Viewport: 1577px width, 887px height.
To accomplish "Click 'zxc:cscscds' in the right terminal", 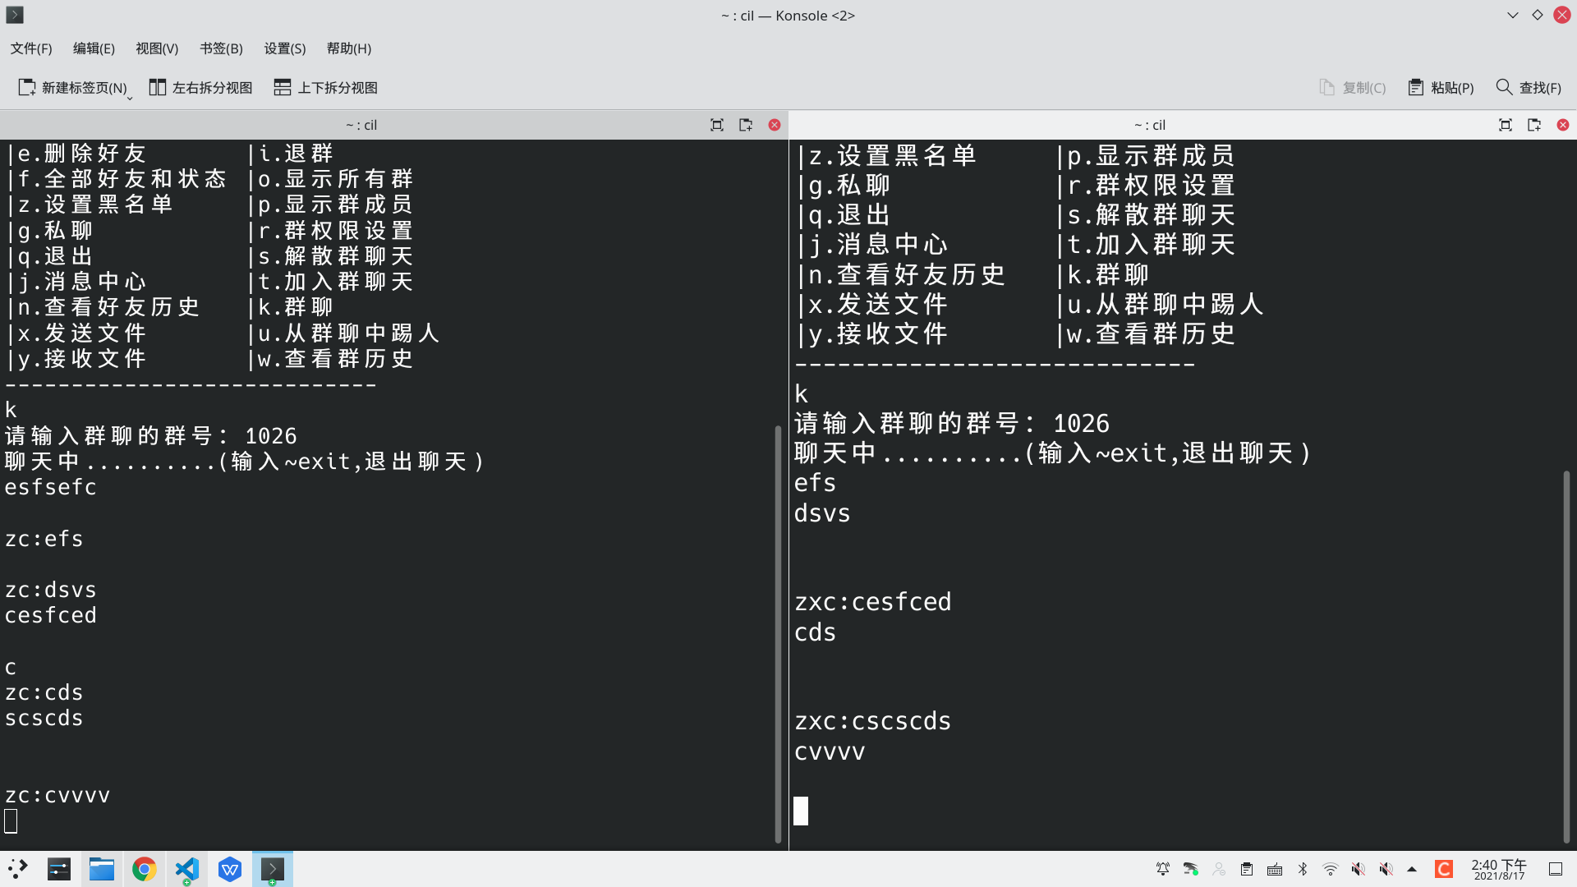I will [873, 721].
